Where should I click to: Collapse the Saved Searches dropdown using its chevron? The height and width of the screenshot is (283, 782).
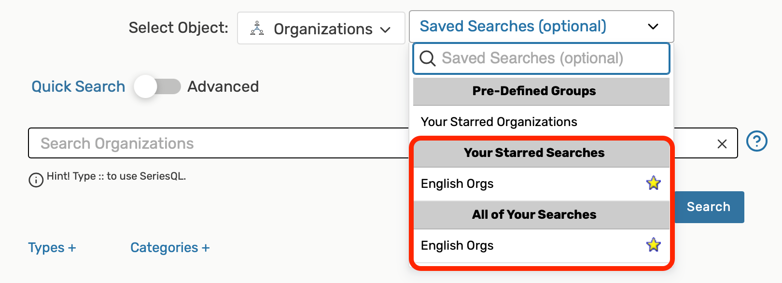click(x=653, y=27)
